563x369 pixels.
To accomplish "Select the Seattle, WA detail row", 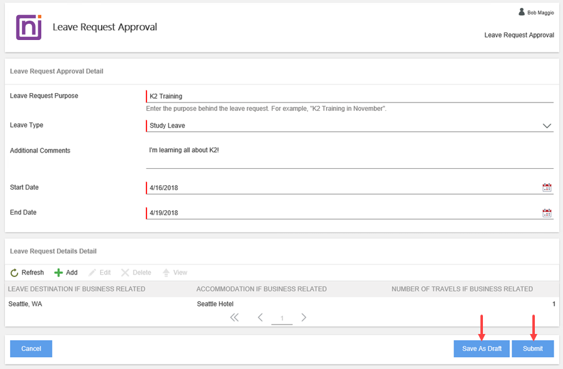I will click(x=28, y=303).
